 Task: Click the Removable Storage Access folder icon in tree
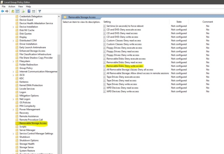tap(17, 123)
